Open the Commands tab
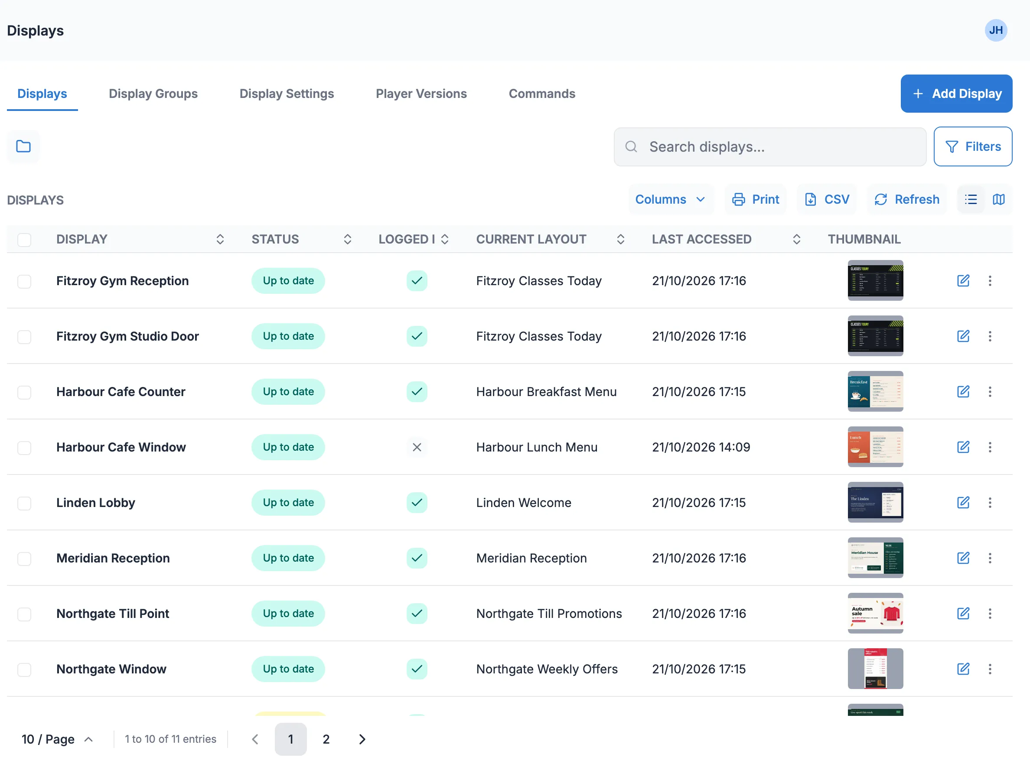Viewport: 1030px width, 780px height. click(542, 94)
